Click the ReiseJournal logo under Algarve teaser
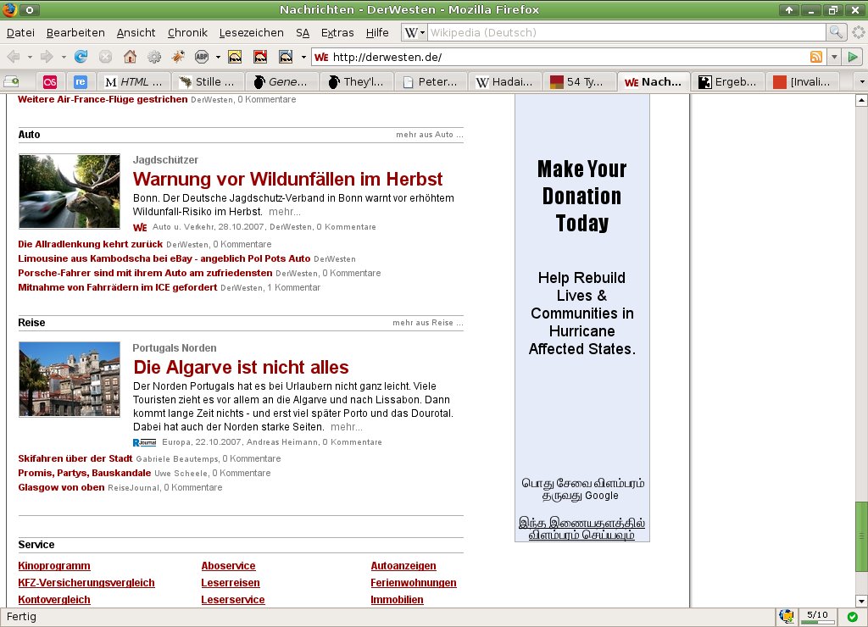 click(x=144, y=442)
